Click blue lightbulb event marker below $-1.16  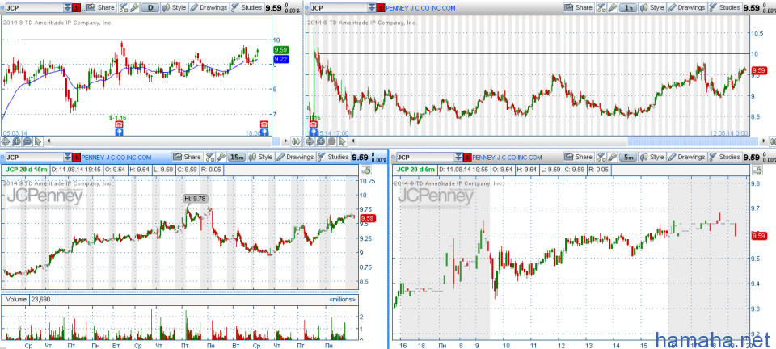coord(119,132)
